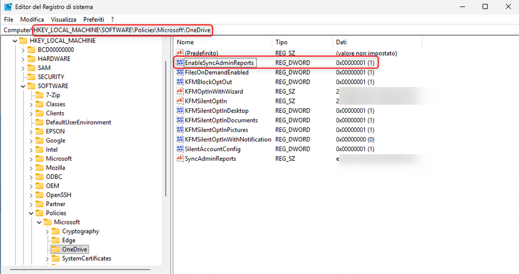Select the SECURITY folder icon
This screenshot has width=519, height=274.
[31, 77]
